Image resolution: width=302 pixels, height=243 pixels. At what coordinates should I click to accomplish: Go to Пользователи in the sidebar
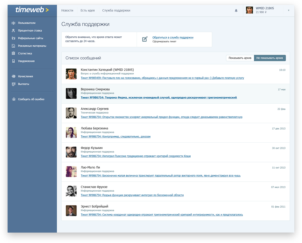click(27, 23)
